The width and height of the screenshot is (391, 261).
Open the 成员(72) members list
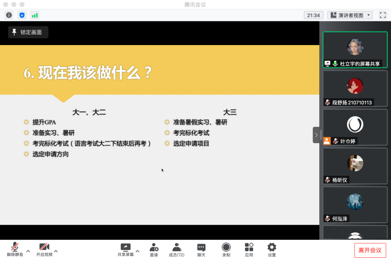tap(177, 250)
